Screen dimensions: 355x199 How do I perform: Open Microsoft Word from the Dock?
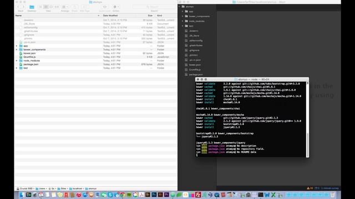pyautogui.click(x=267, y=195)
